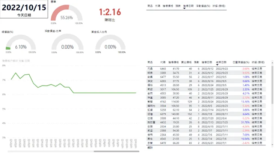The height and width of the screenshot is (156, 278).
Task: Click stock code 2534 cell
Action: click(x=163, y=126)
